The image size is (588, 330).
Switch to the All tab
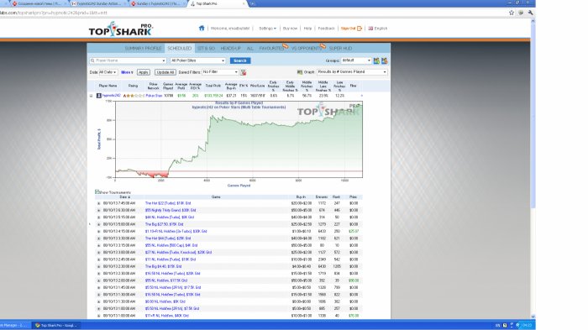(250, 49)
